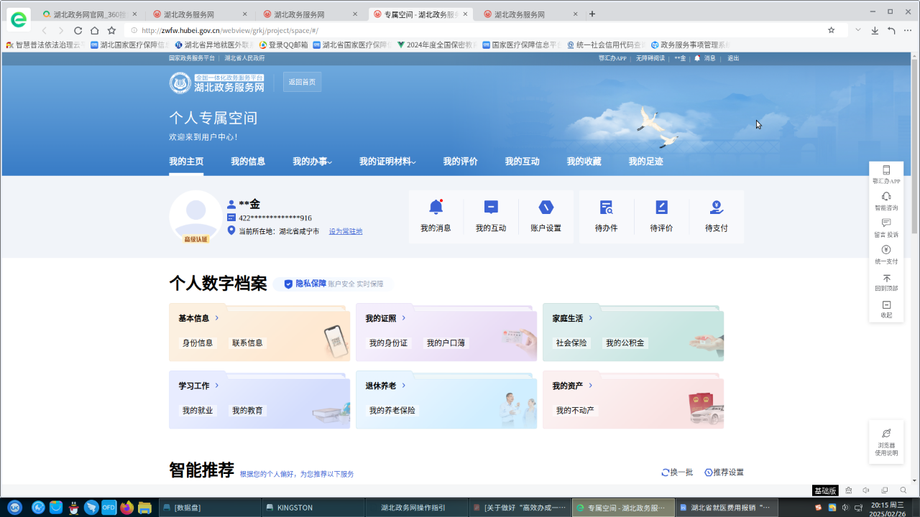Screen dimensions: 920x517
Task: Click 换一批 refresh recommendations
Action: click(677, 472)
